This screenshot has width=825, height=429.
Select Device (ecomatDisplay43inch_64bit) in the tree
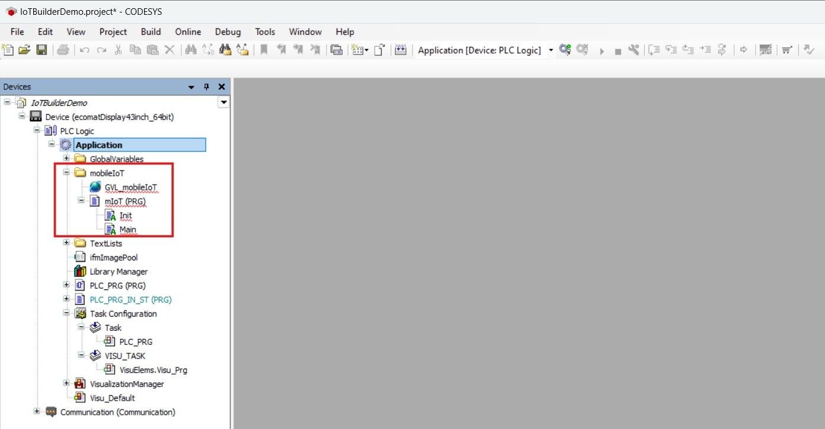(x=110, y=117)
